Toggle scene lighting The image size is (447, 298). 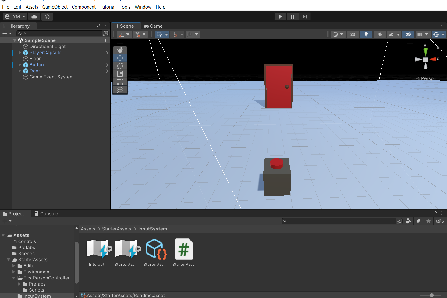pos(366,34)
